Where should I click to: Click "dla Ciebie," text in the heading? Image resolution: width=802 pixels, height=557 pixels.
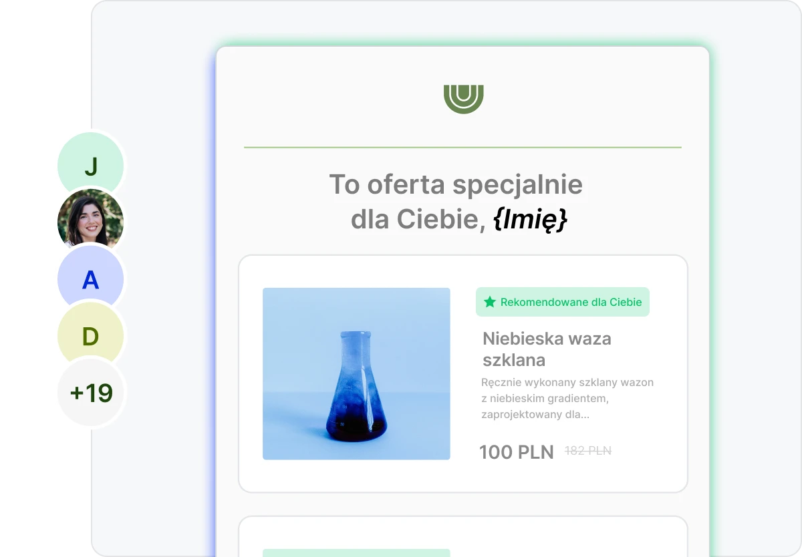pyautogui.click(x=418, y=220)
